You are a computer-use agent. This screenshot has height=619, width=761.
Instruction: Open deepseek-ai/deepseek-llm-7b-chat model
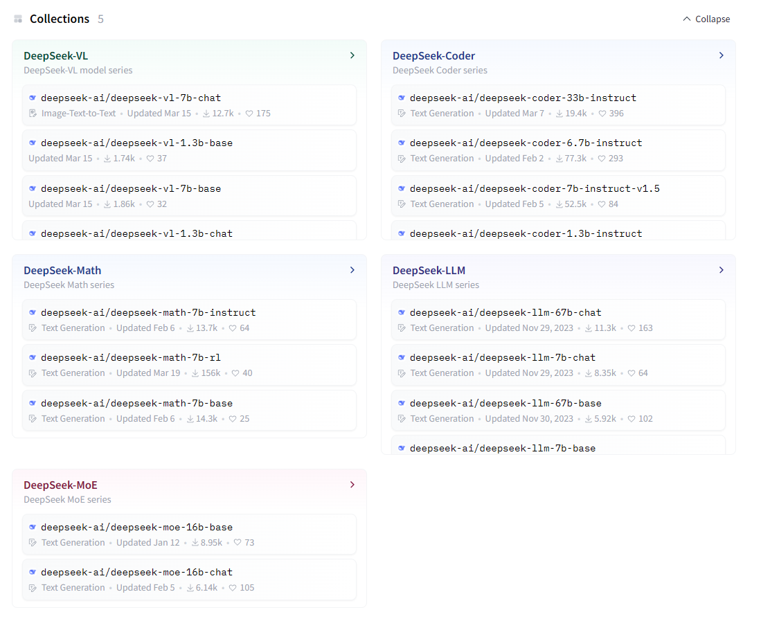coord(502,358)
